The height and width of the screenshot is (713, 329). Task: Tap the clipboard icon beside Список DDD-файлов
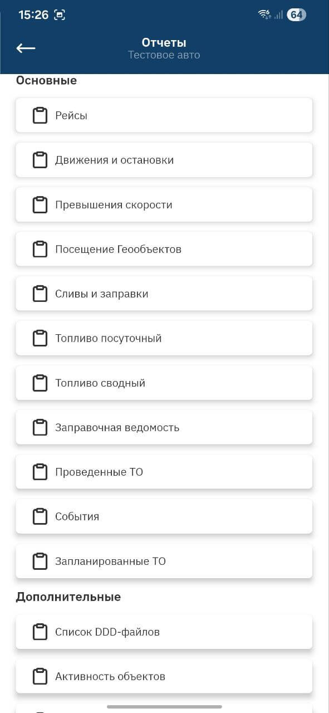[x=40, y=632]
